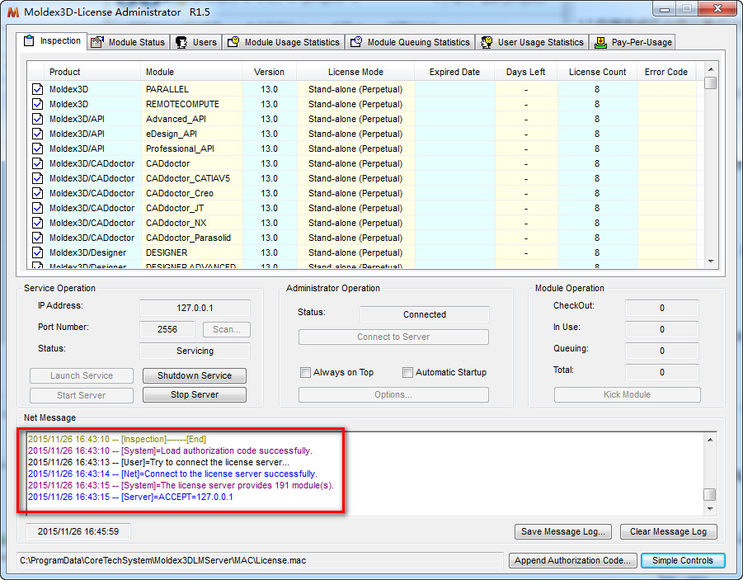
Task: Click the Port Number field 2556
Action: click(167, 329)
